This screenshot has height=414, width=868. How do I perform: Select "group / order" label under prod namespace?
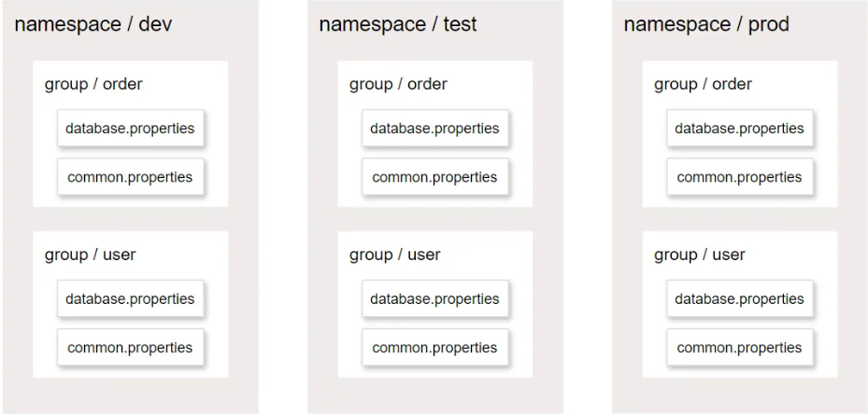coord(703,84)
